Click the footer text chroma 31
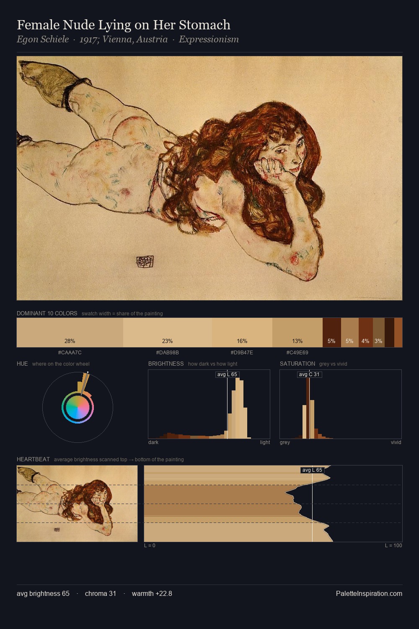The image size is (419, 629). pyautogui.click(x=101, y=593)
